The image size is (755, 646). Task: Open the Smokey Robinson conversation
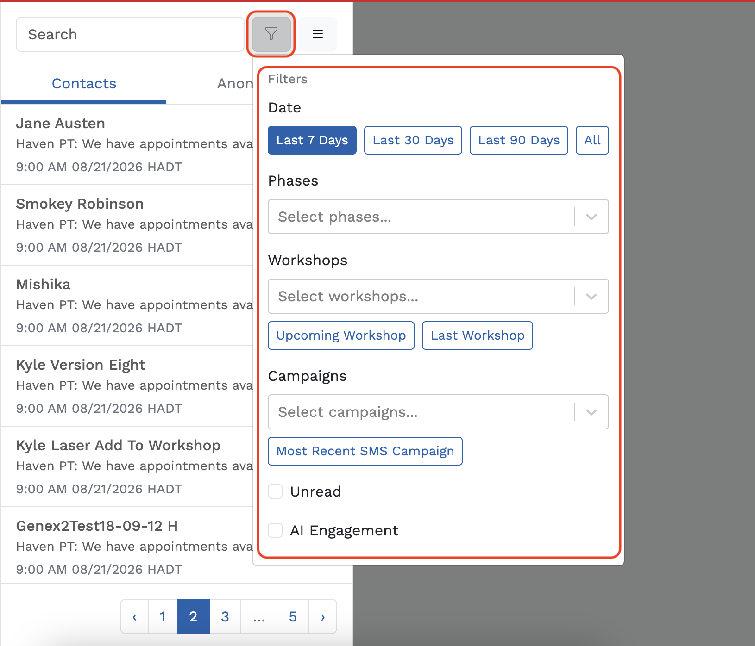tap(127, 225)
